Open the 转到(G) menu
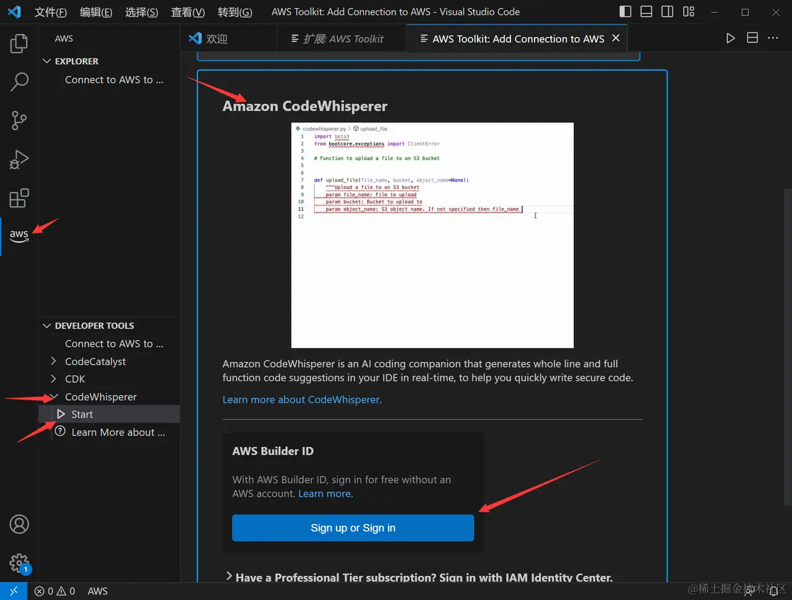 pyautogui.click(x=235, y=12)
